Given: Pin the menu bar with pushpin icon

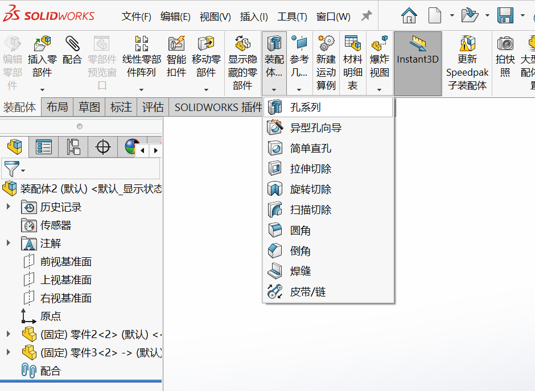Looking at the screenshot, I should pos(367,16).
